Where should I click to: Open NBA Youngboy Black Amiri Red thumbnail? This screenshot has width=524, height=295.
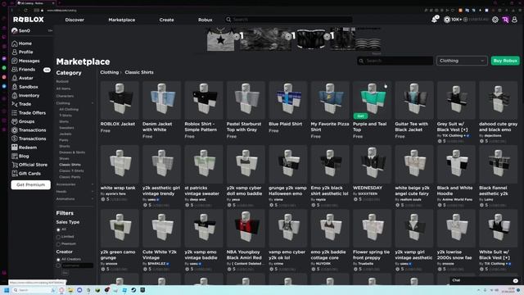(246, 228)
